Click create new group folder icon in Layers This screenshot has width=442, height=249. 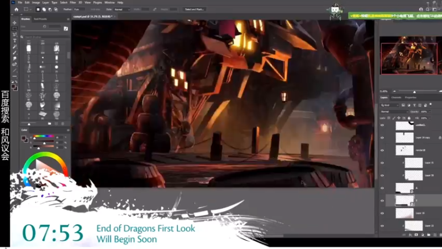click(429, 235)
